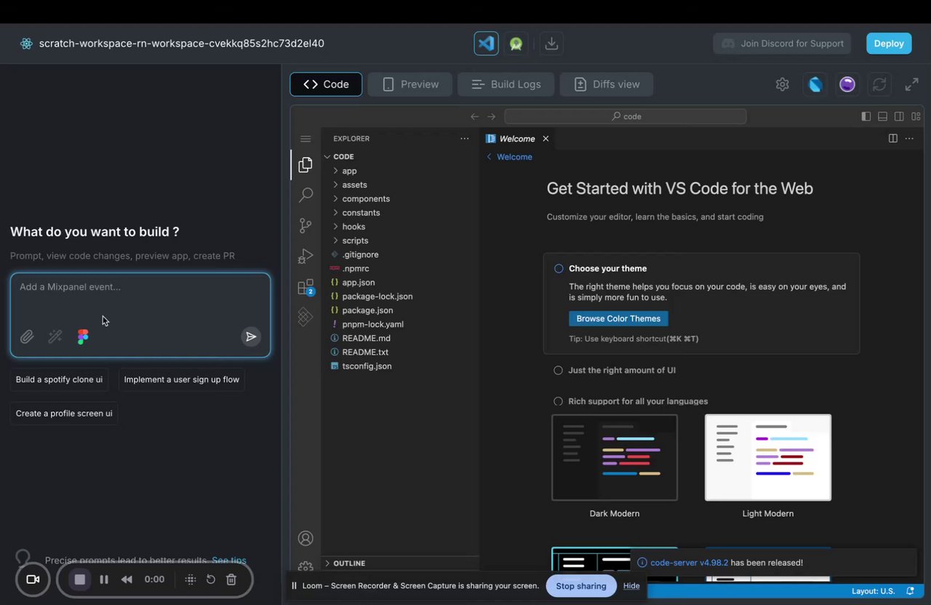Expand the OUTLINE section
Image resolution: width=931 pixels, height=605 pixels.
tap(349, 563)
